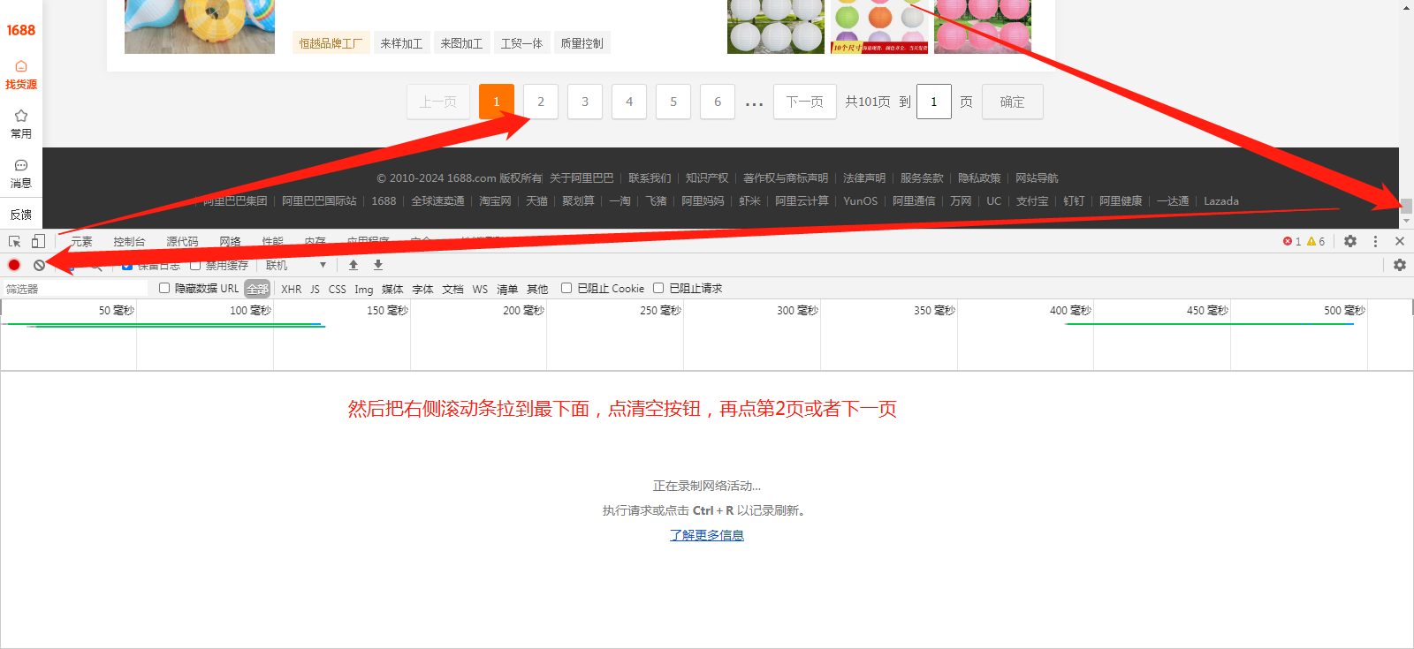Click into the 筛选器 filter field
This screenshot has height=649, width=1414.
(75, 289)
